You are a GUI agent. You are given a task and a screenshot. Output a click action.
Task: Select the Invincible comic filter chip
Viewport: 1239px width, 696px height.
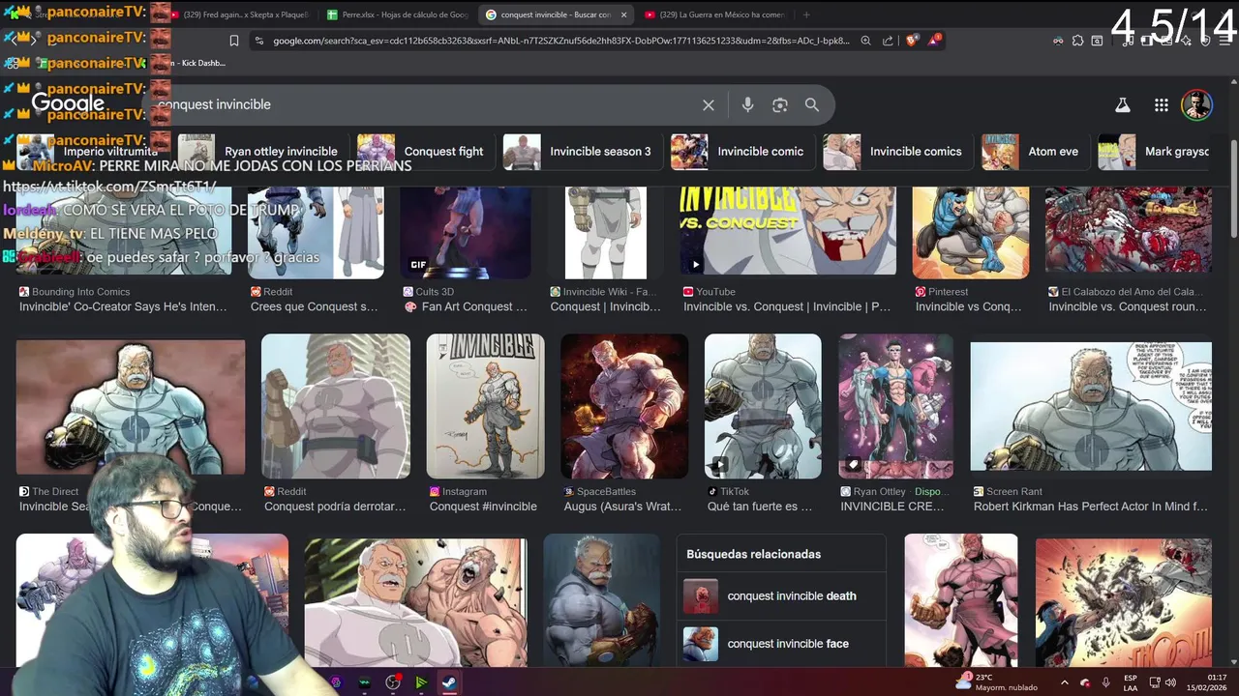[x=743, y=152]
